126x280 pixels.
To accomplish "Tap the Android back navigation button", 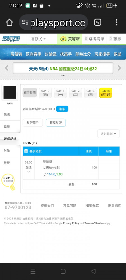I will point(93,271).
